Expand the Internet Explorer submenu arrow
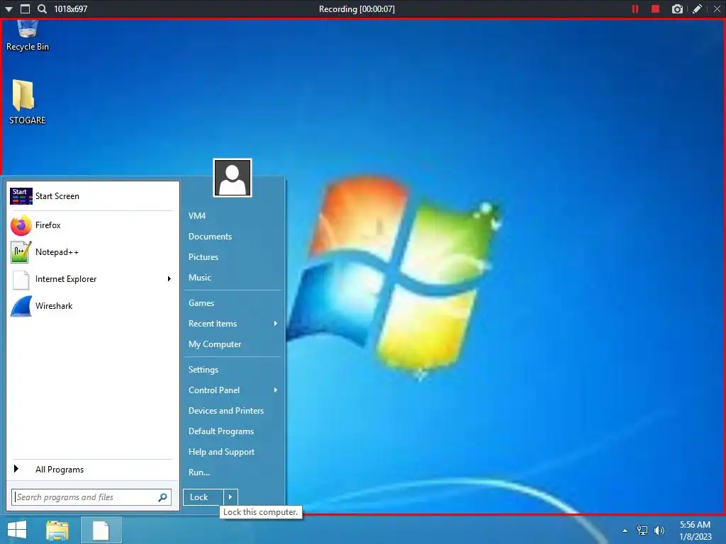 [x=169, y=279]
